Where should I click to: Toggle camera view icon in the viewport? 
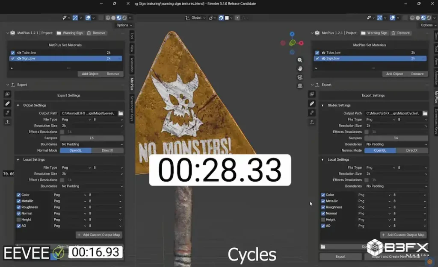click(300, 77)
